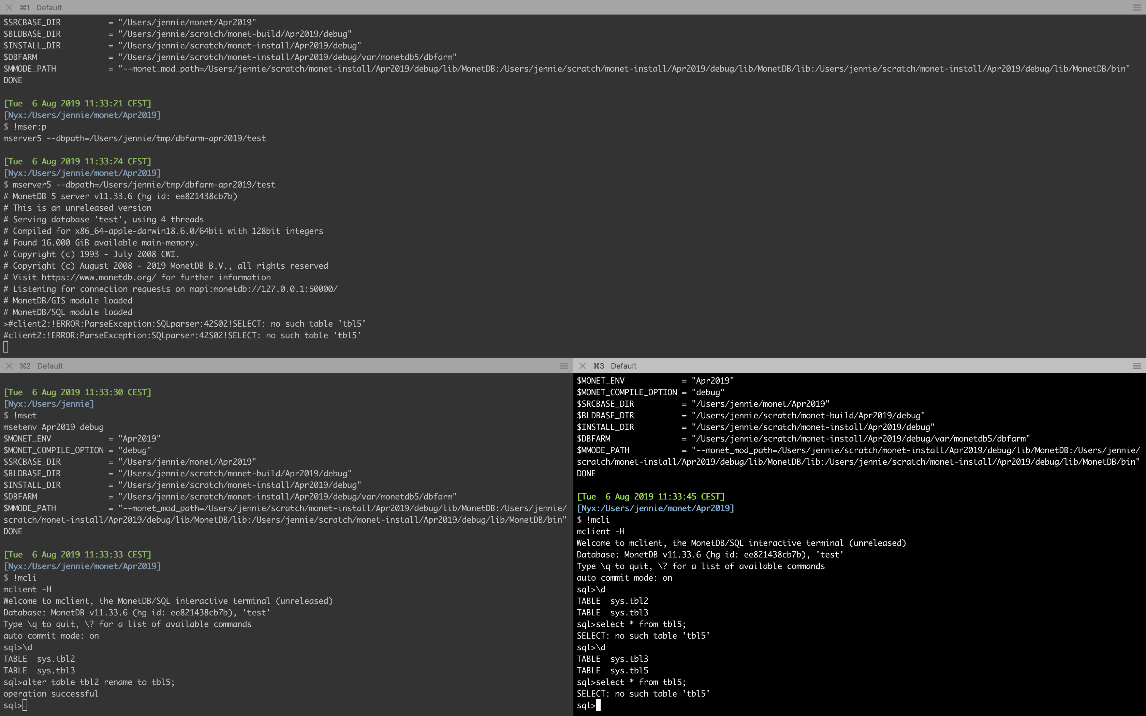Click the first '>#client2:!ERROR:ParseException' line
The image size is (1146, 716).
point(185,324)
